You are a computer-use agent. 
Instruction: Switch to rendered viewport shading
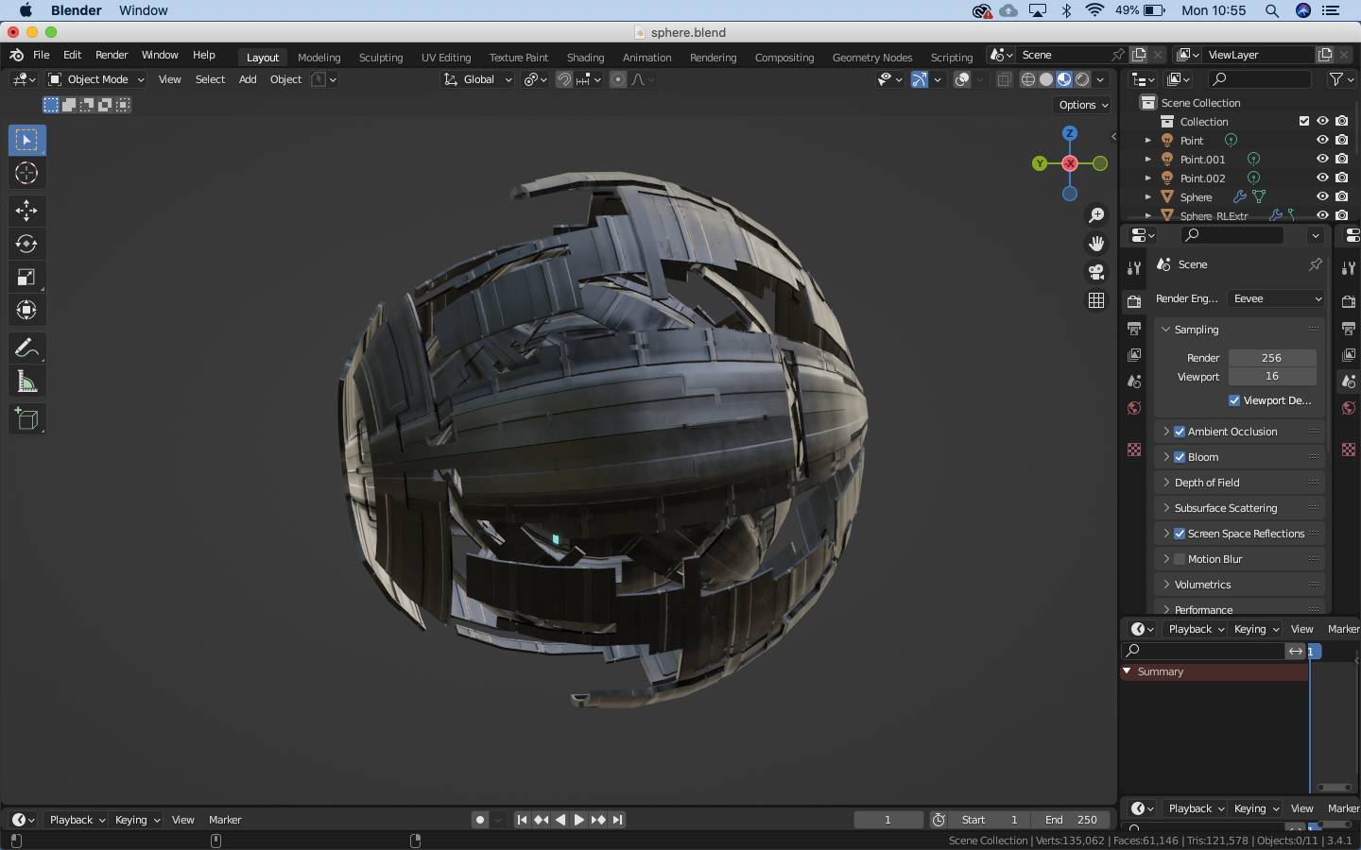[x=1082, y=79]
